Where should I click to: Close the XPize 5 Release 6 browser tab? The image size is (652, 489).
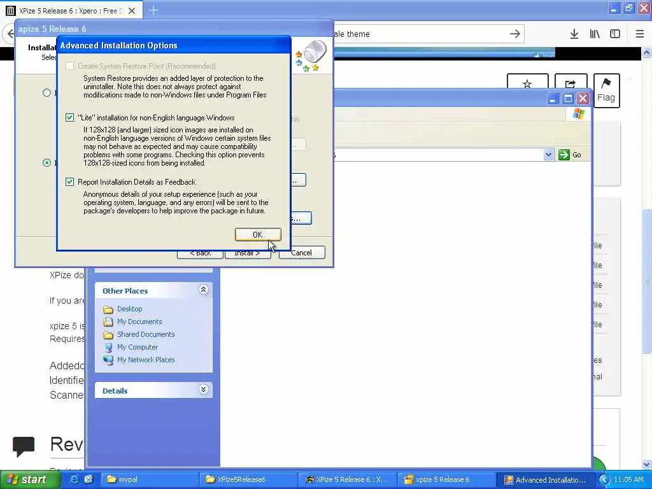[132, 11]
